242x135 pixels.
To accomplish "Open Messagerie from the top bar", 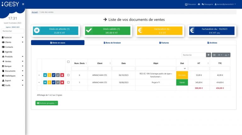I will (207, 4).
